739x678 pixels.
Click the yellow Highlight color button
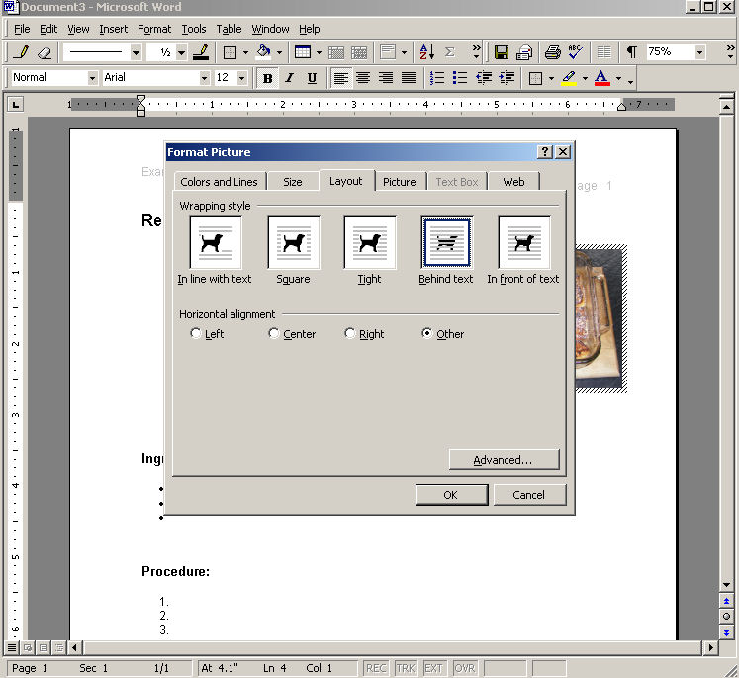click(x=569, y=78)
